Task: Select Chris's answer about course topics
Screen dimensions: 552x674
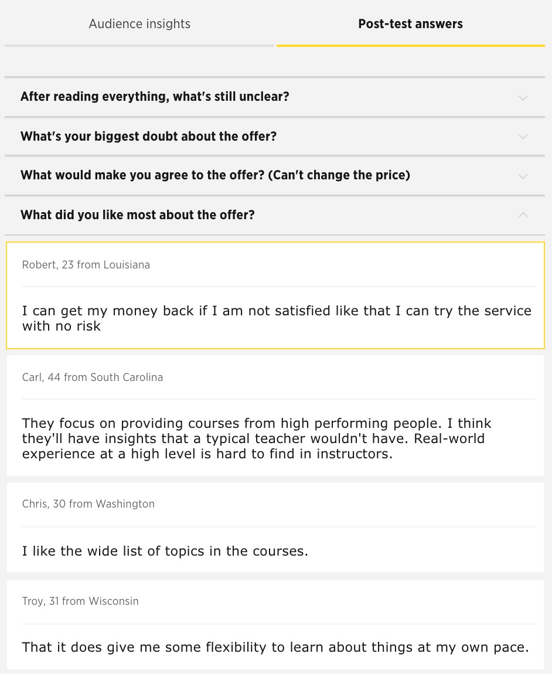Action: click(275, 526)
